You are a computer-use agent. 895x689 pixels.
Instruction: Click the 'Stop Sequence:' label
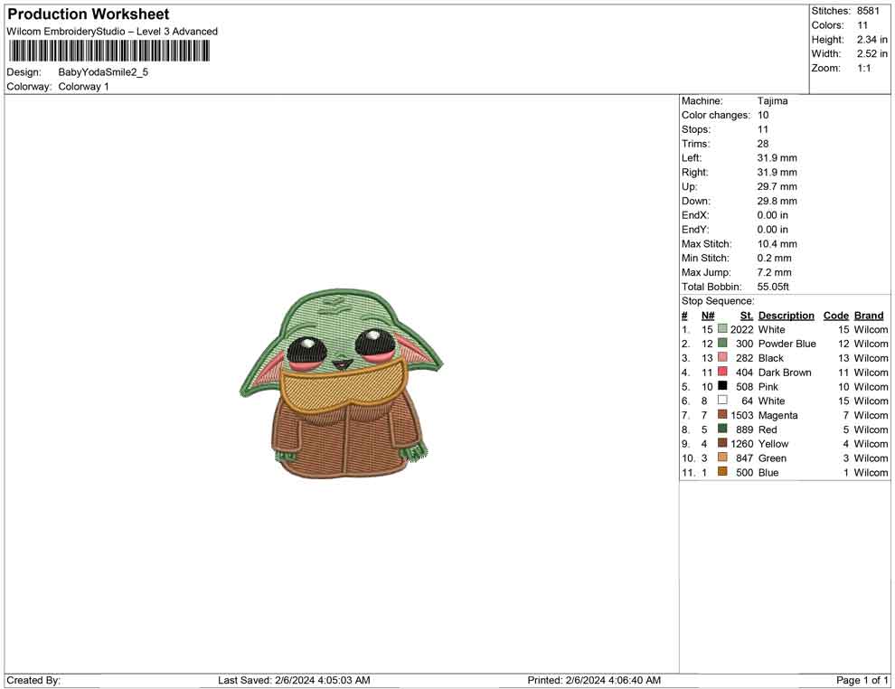coord(718,301)
